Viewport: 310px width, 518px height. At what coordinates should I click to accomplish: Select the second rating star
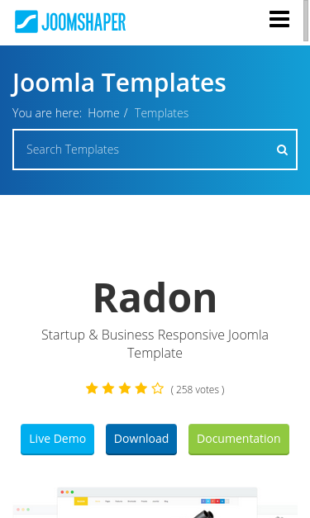(x=108, y=388)
